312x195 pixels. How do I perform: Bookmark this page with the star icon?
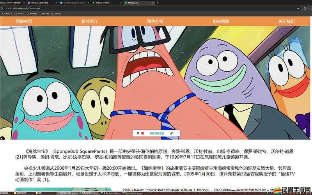tap(298, 9)
